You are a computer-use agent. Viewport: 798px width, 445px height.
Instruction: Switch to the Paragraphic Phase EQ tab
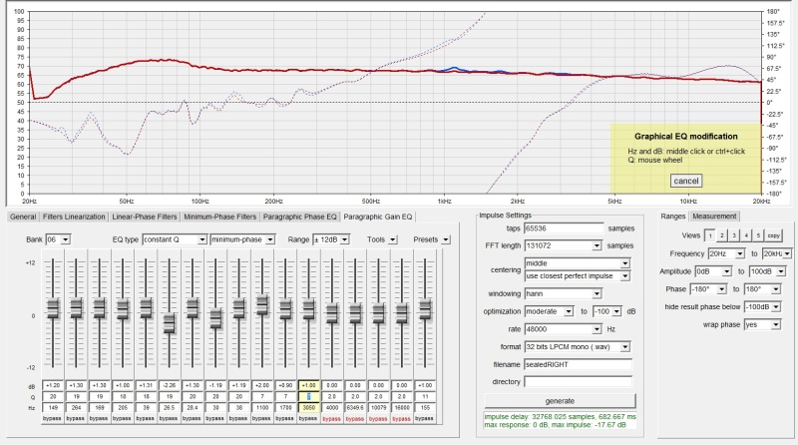[x=299, y=216]
